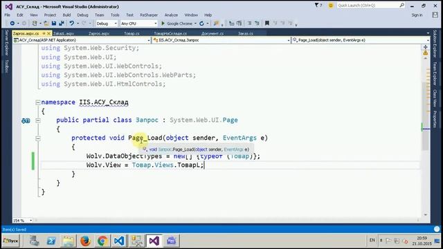Click the notifications flag icon
This screenshot has width=443, height=249.
317,5
